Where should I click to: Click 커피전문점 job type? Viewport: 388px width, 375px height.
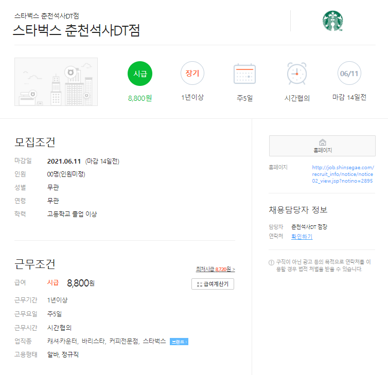(x=124, y=341)
